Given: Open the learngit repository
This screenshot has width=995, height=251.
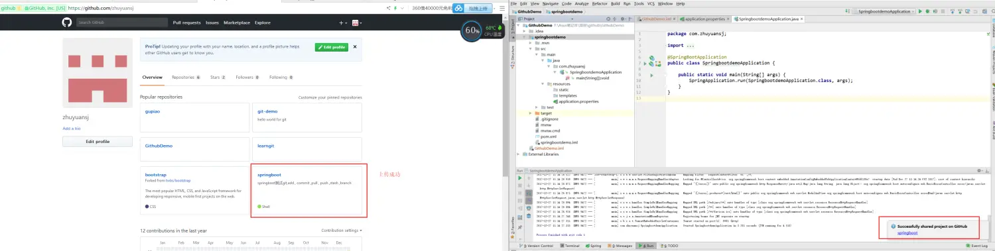Looking at the screenshot, I should [265, 145].
